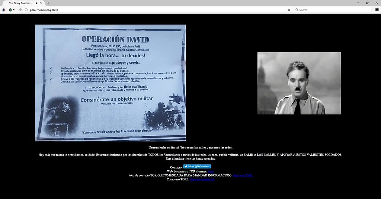
Task: Reload the page with refresh icon
Action: [289, 10]
